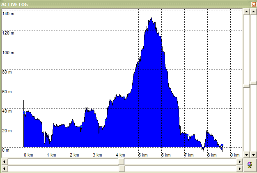This screenshot has width=257, height=173.
Task: Select the waypoint marker near 3.5 km
Action: (x=106, y=120)
